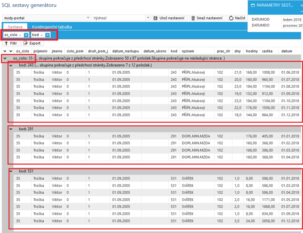The width and height of the screenshot is (303, 233).
Task: Collapse the kod: 531 group
Action: [x=11, y=171]
